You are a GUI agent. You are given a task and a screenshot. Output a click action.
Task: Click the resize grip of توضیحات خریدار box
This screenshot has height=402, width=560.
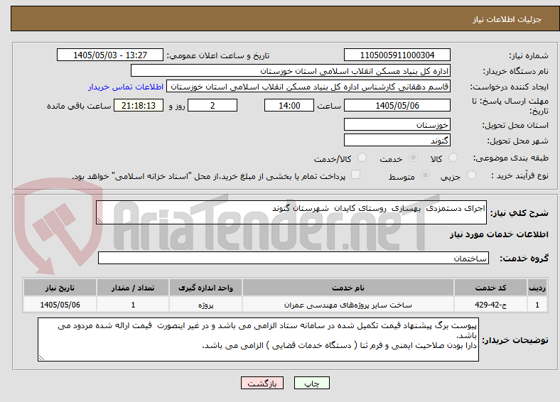[41, 358]
